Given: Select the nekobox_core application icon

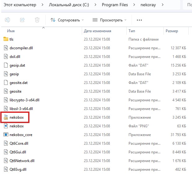Looking at the screenshot, I should click(x=6, y=135).
